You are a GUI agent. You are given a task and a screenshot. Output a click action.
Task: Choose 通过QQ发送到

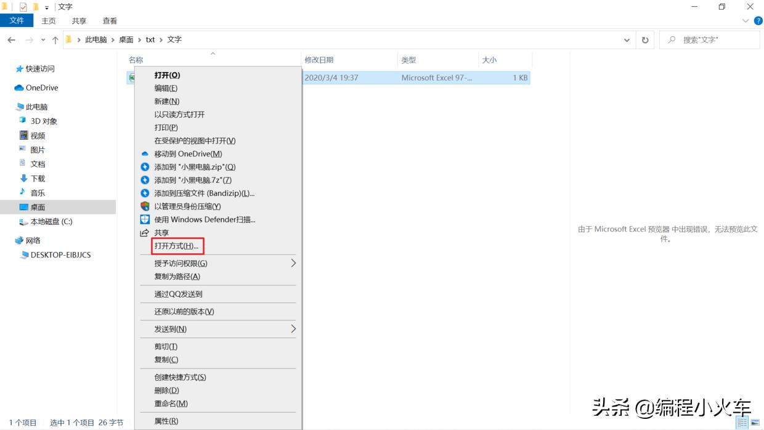(218, 294)
